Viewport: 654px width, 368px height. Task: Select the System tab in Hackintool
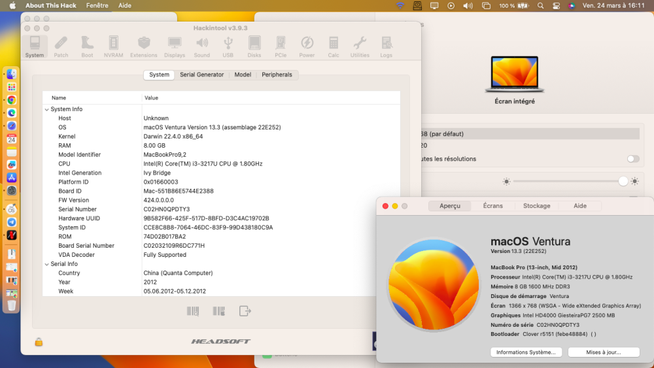160,75
